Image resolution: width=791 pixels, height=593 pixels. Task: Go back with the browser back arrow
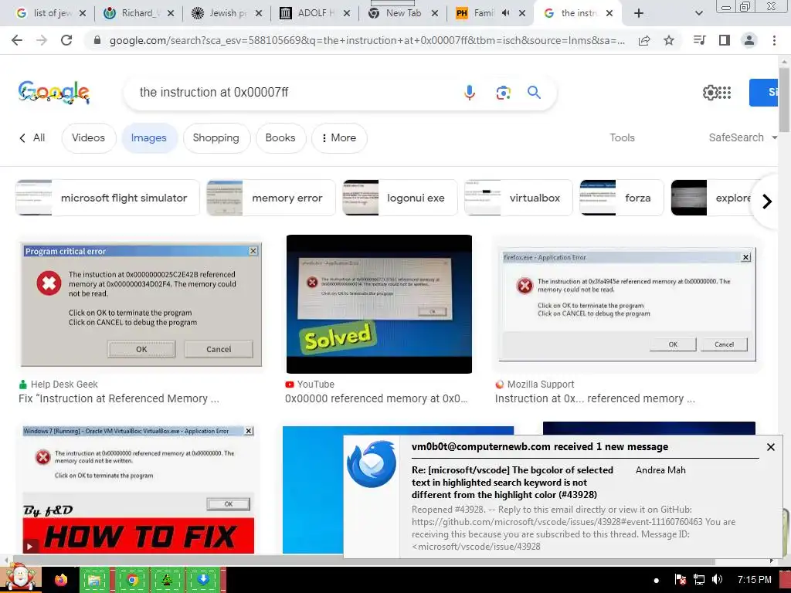coord(17,40)
